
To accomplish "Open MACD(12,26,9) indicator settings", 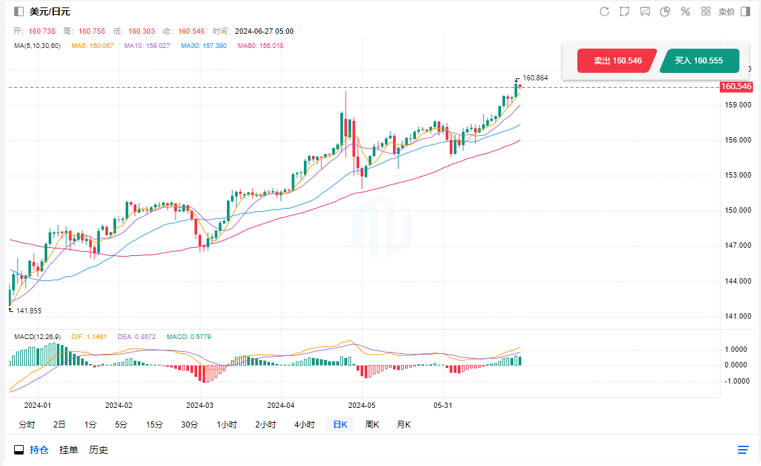I will pos(37,336).
